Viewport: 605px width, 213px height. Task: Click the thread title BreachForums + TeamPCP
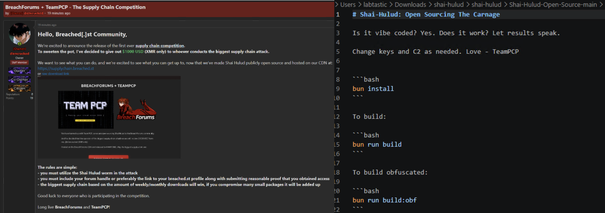click(x=75, y=7)
